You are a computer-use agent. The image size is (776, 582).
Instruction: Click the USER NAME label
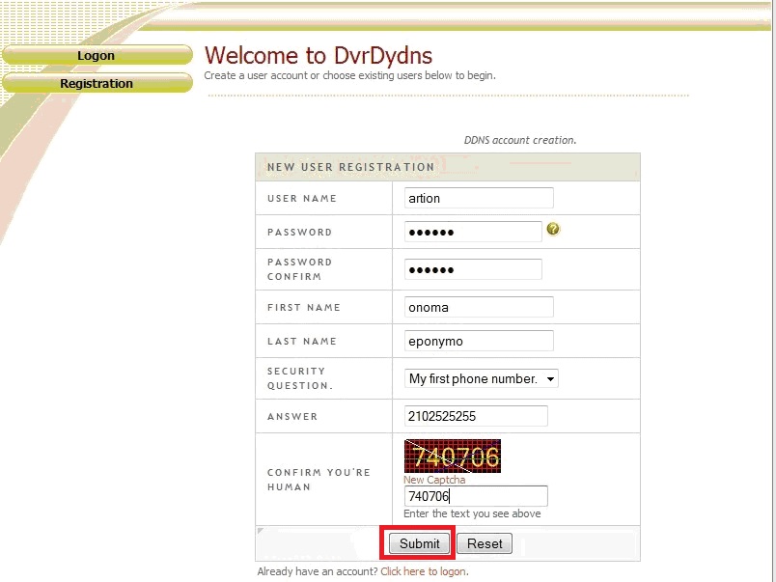point(302,198)
